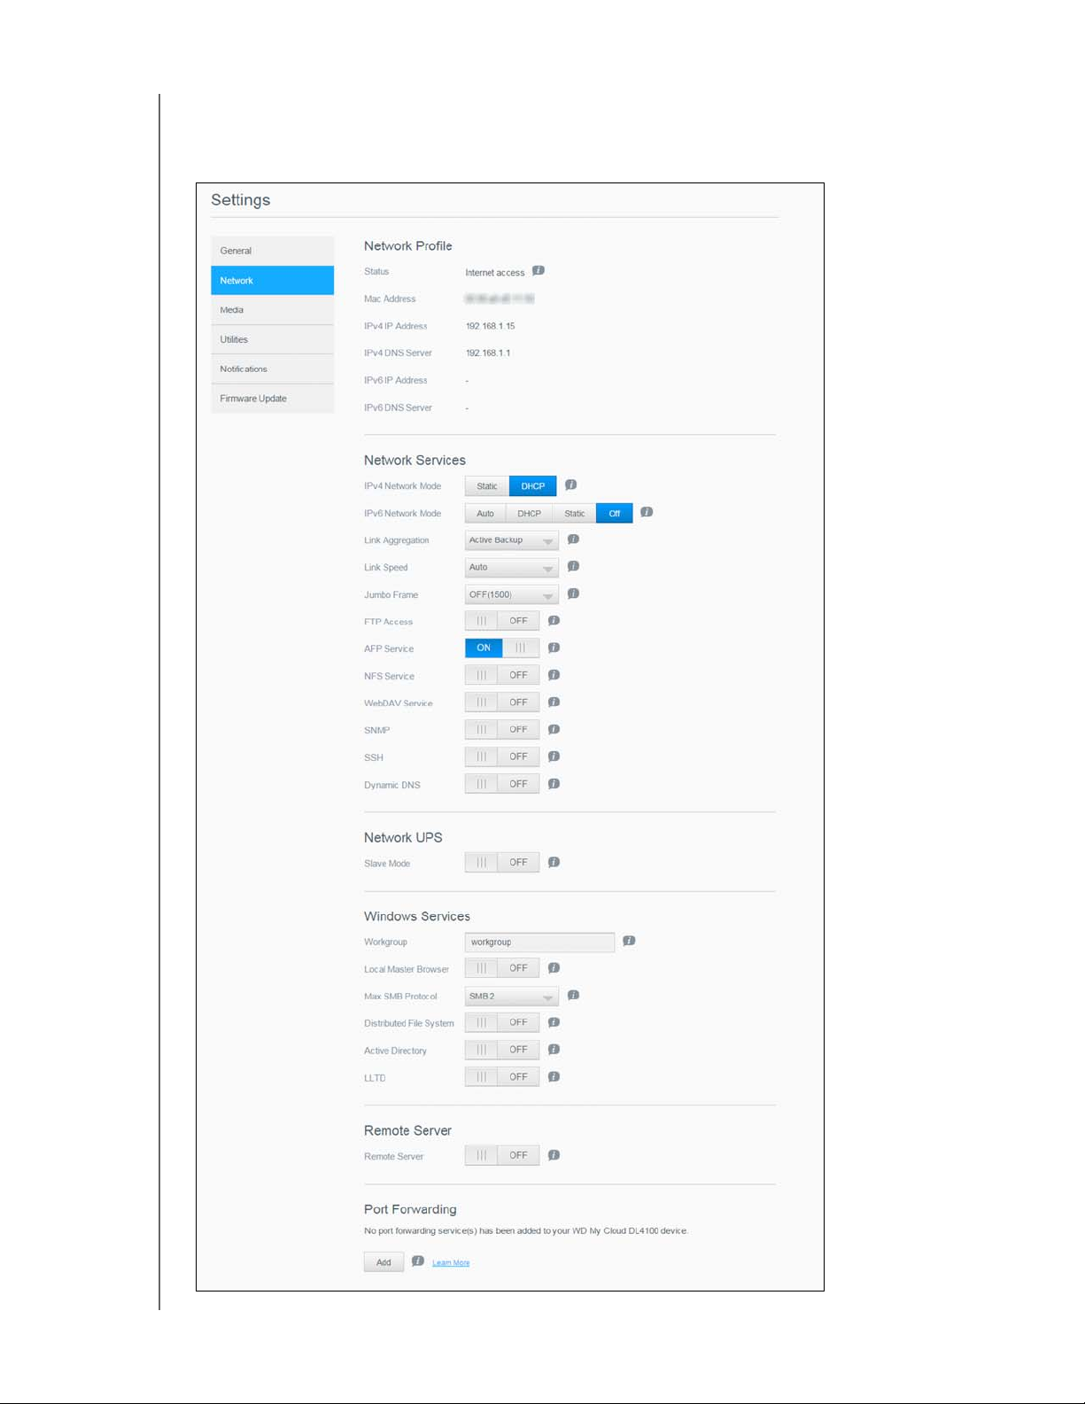Toggle the Dynamic DNS switch
1085x1404 pixels.
point(502,784)
